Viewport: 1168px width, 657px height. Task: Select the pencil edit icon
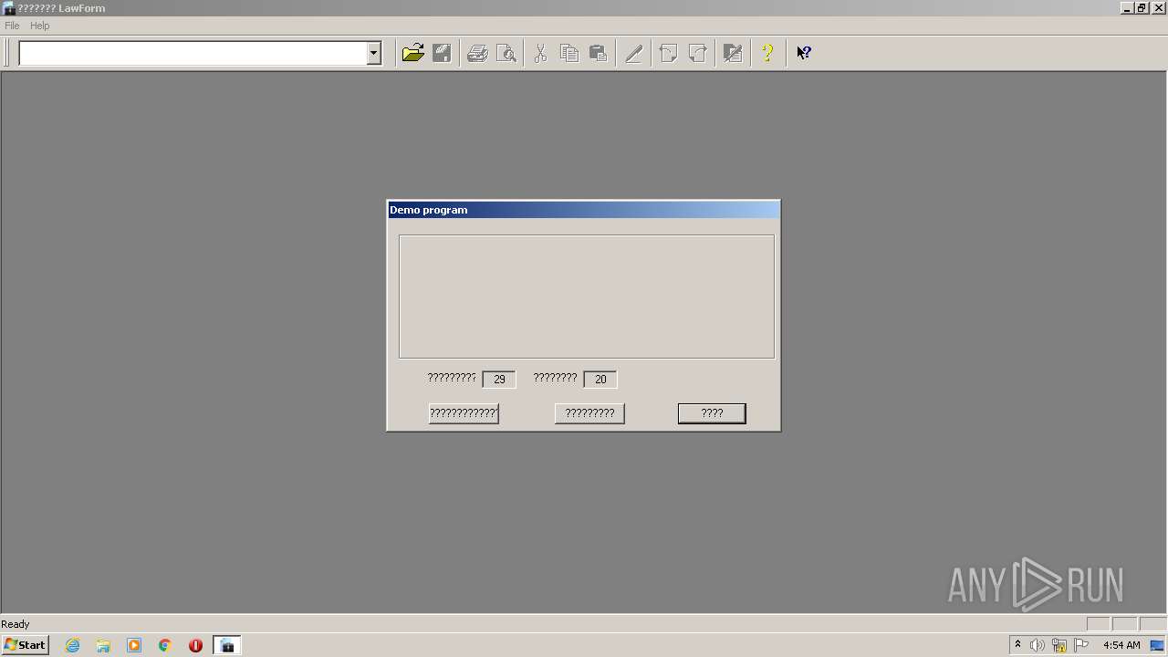(x=634, y=53)
